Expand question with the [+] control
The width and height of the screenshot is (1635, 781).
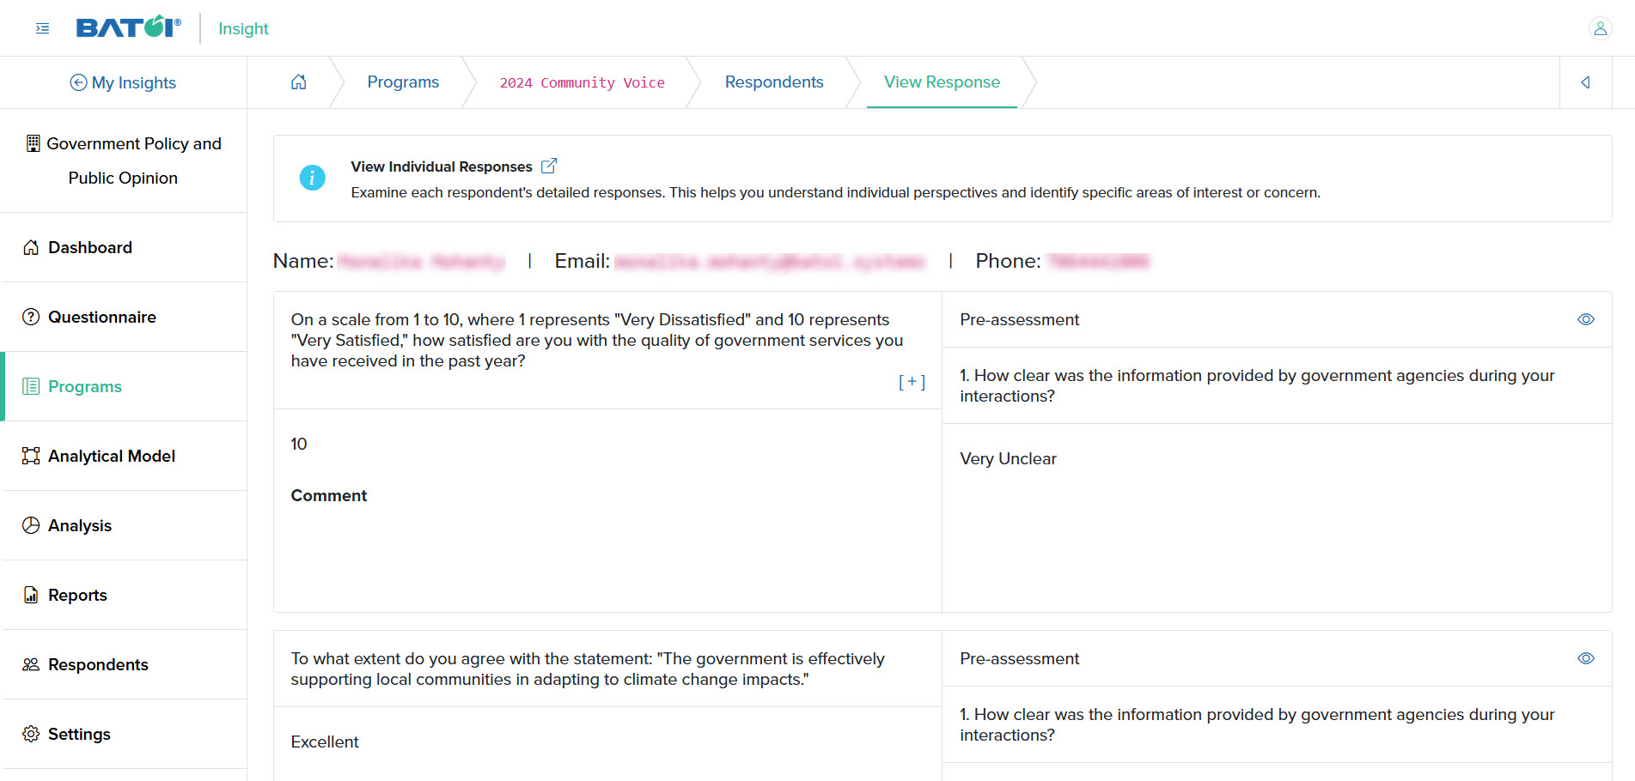click(x=912, y=382)
